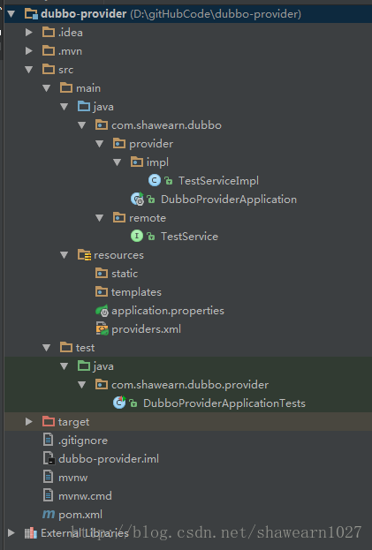Select the mvnw.cmd file

85,496
